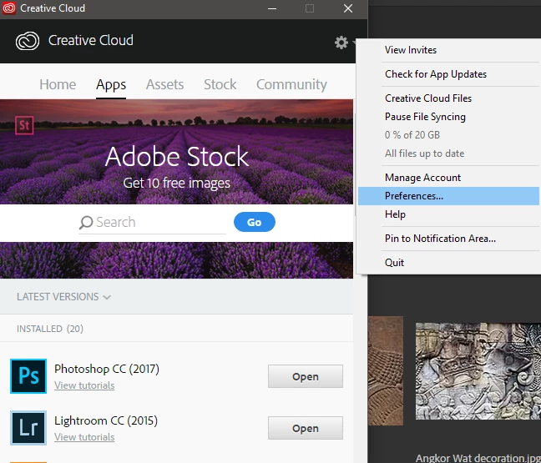Click the blue Go button

(x=255, y=222)
